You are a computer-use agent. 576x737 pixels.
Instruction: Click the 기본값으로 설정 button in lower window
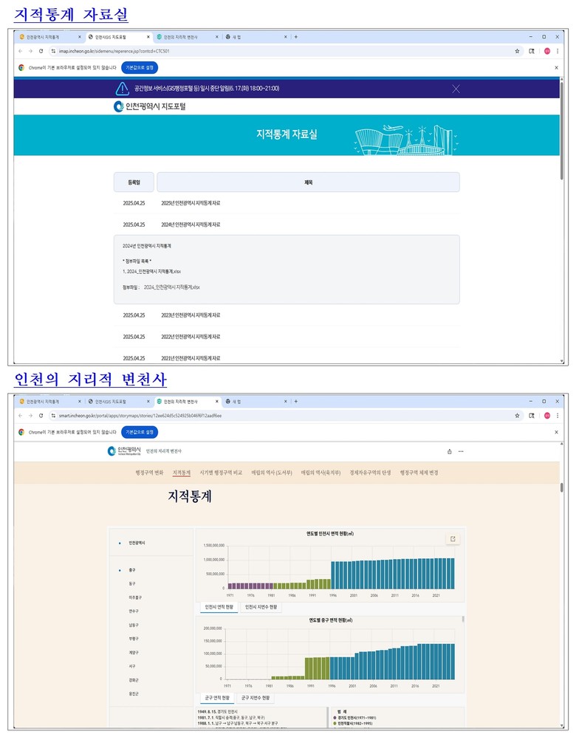140,432
